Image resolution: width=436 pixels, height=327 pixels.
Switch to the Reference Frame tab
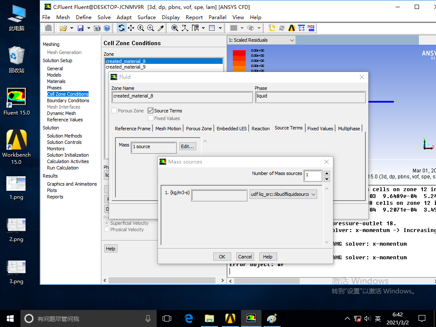click(133, 129)
